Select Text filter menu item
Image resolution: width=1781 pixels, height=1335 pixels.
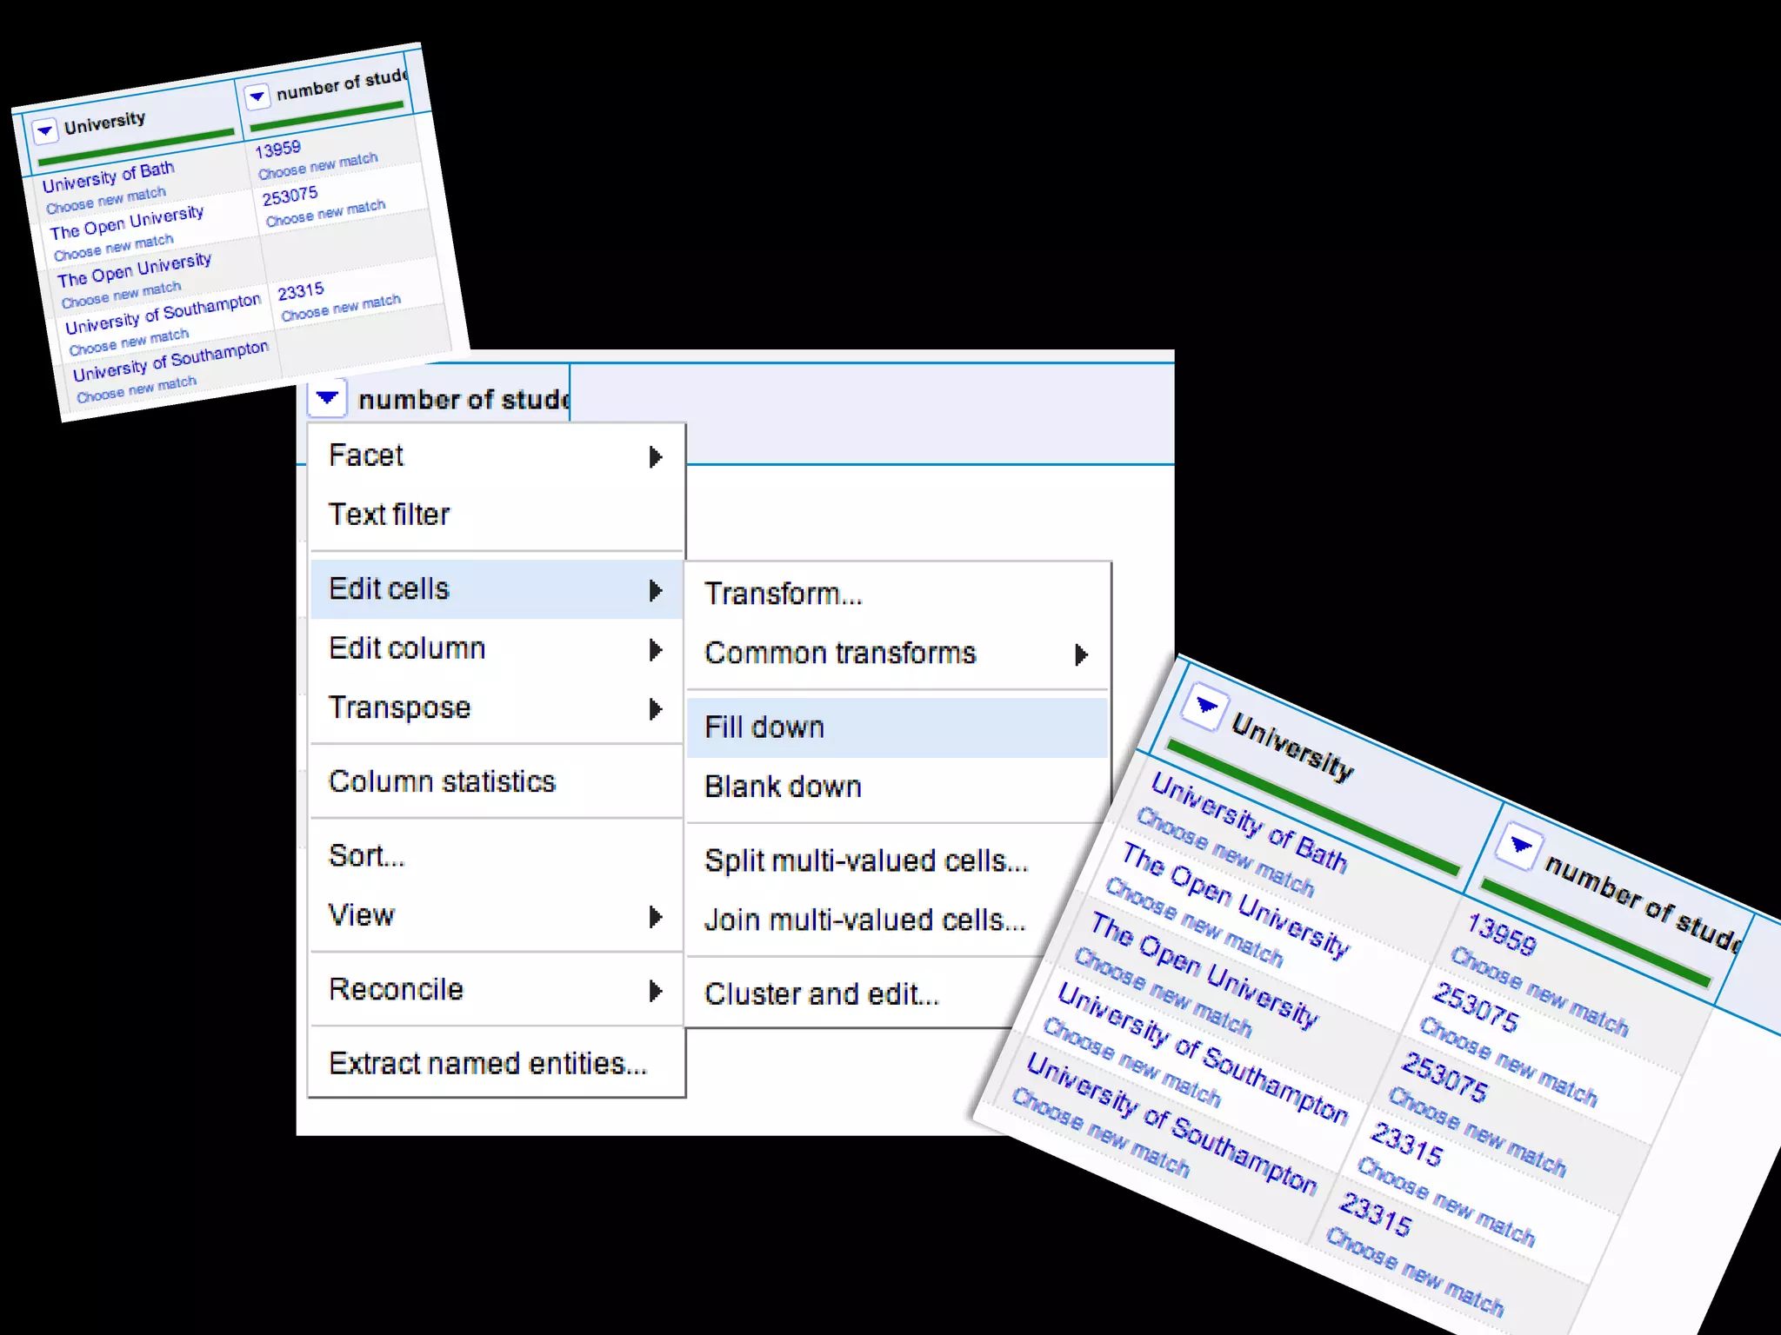point(389,515)
